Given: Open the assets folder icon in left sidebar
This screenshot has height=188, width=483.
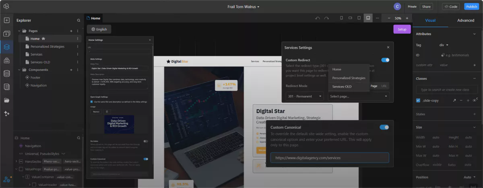Looking at the screenshot, I should pyautogui.click(x=6, y=100).
